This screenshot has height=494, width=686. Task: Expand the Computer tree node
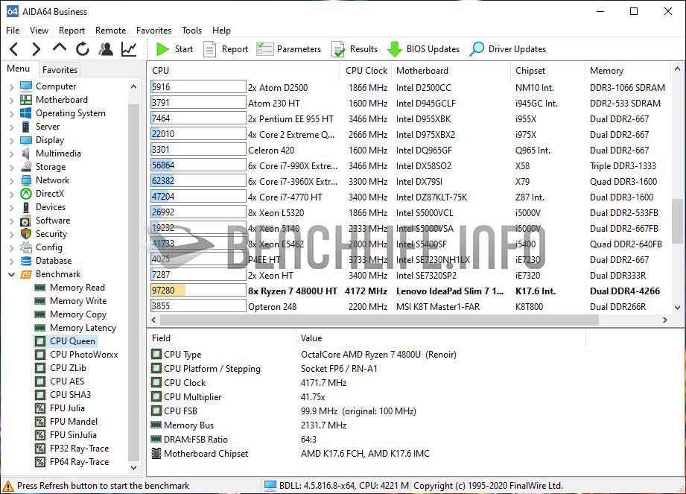tap(11, 86)
